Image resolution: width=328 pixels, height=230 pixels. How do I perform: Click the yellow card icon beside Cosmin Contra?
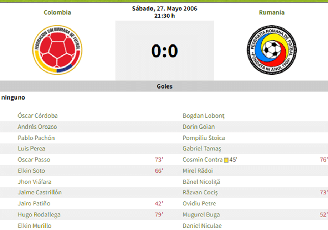tap(226, 160)
